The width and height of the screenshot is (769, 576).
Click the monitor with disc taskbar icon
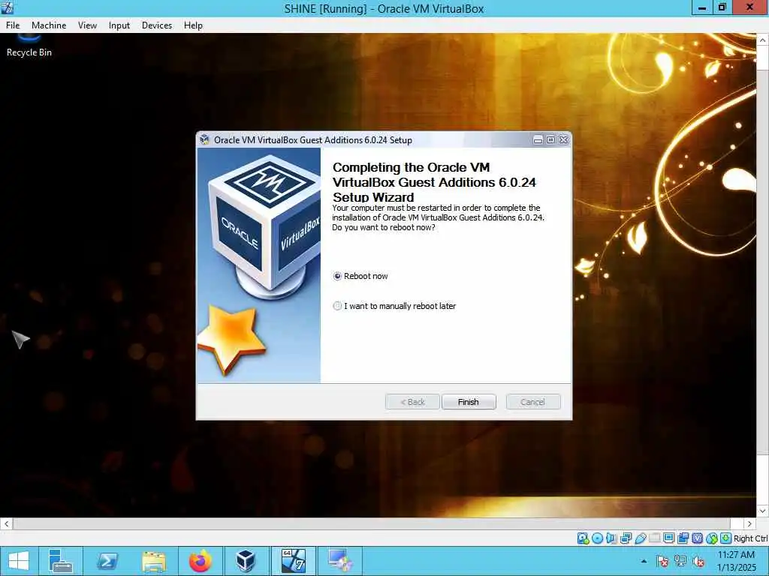pos(340,561)
